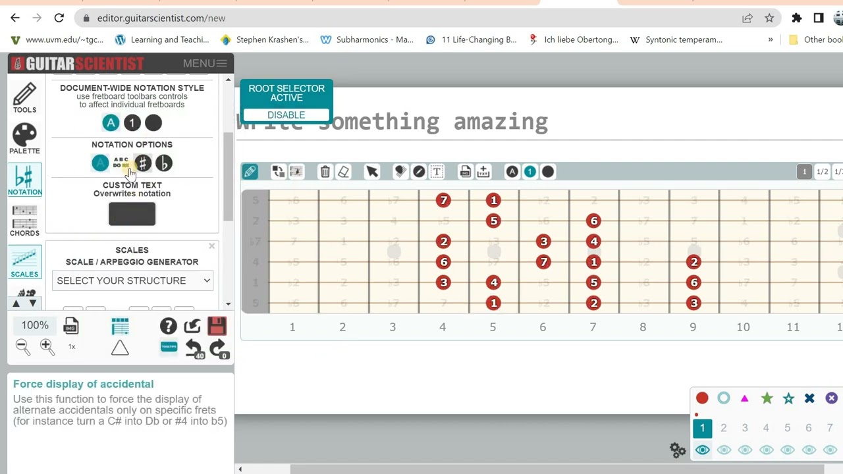Reload the browser page
This screenshot has height=474, width=843.
pyautogui.click(x=59, y=18)
